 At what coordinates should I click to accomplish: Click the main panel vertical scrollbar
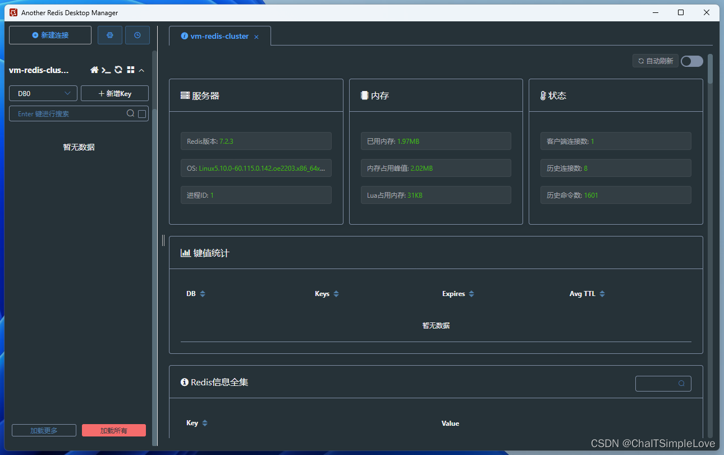tap(710, 69)
